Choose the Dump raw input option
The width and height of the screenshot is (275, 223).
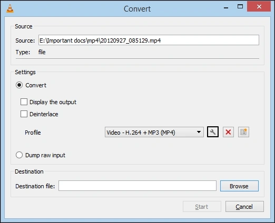(x=19, y=155)
